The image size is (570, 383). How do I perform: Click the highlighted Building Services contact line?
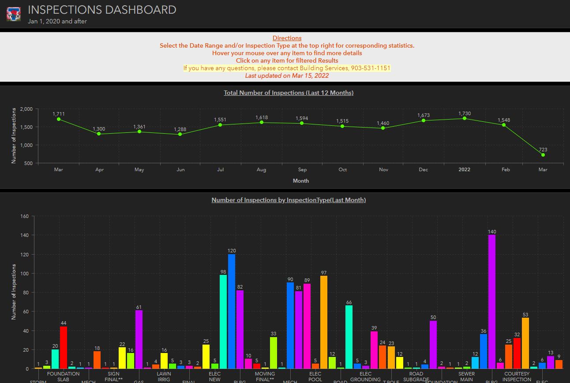click(x=287, y=68)
